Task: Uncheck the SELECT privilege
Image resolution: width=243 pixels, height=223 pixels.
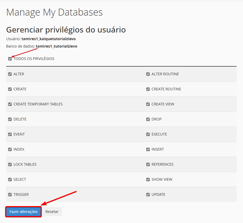Action: click(x=10, y=180)
